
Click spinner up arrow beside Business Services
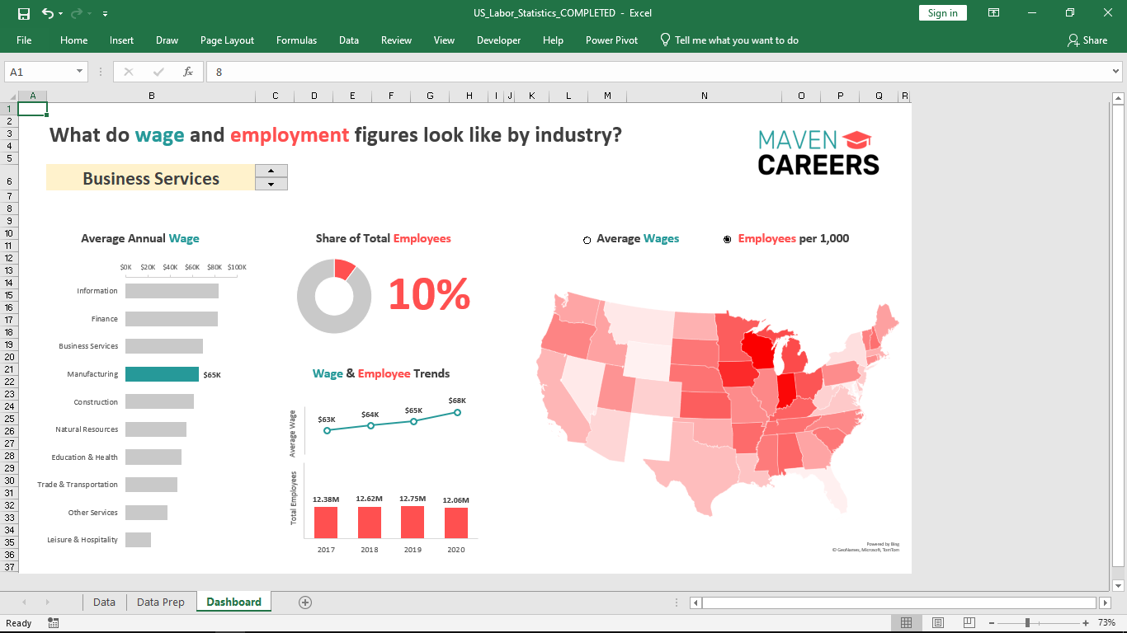pos(271,171)
